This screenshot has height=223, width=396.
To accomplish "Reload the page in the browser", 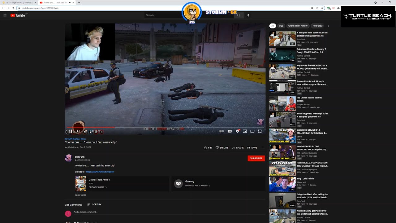I will [x=13, y=8].
